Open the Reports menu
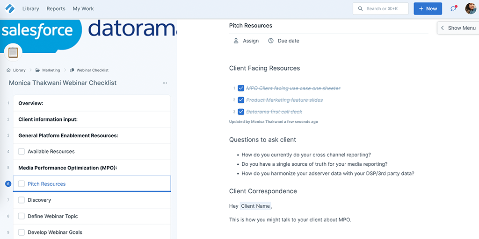479x239 pixels. (x=56, y=8)
